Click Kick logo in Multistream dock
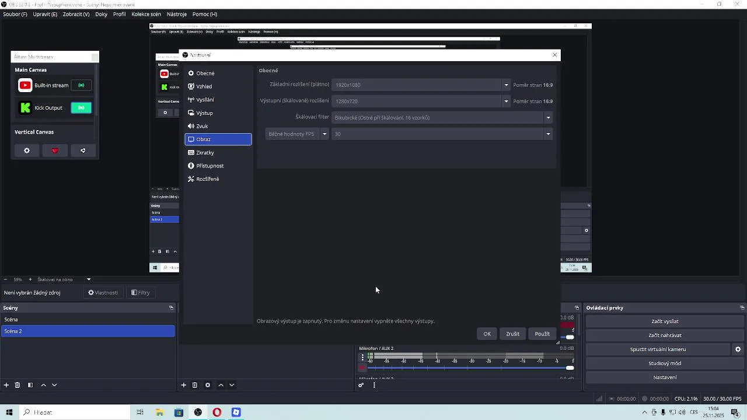The height and width of the screenshot is (420, 747). [x=25, y=107]
